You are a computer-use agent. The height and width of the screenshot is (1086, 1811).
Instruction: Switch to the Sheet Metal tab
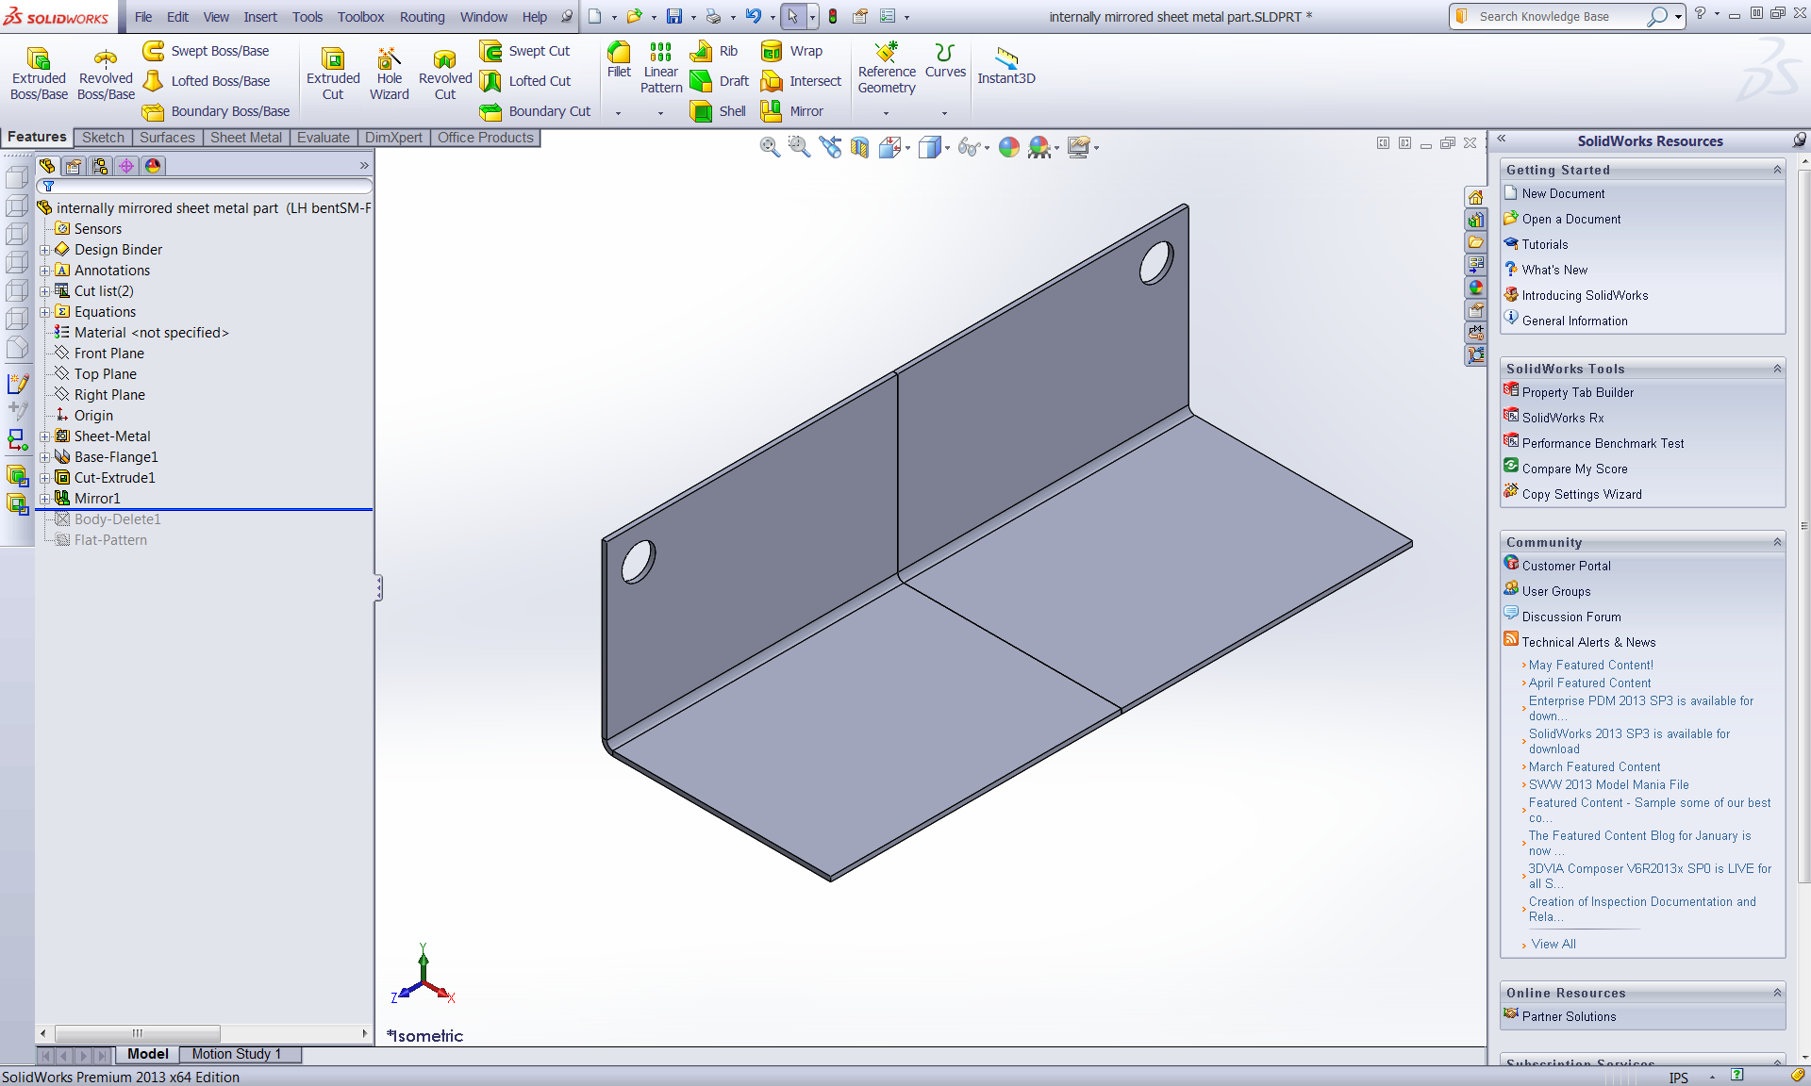[x=245, y=138]
